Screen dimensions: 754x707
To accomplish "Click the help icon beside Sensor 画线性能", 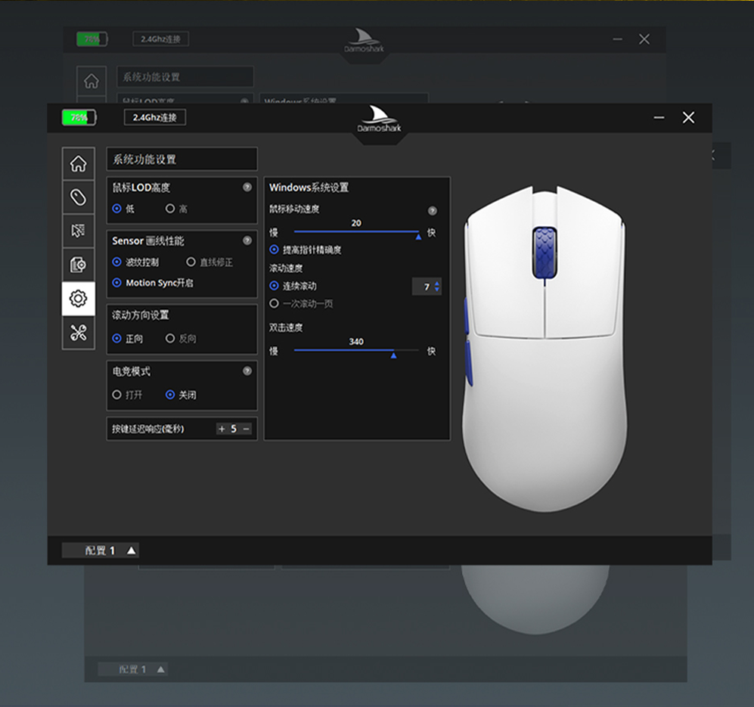I will pos(247,240).
